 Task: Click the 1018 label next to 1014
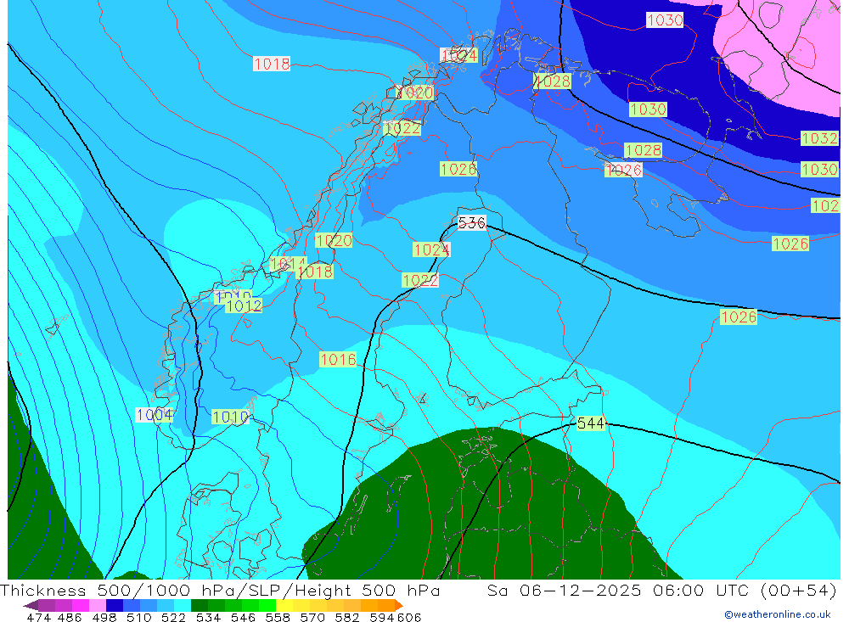[315, 272]
